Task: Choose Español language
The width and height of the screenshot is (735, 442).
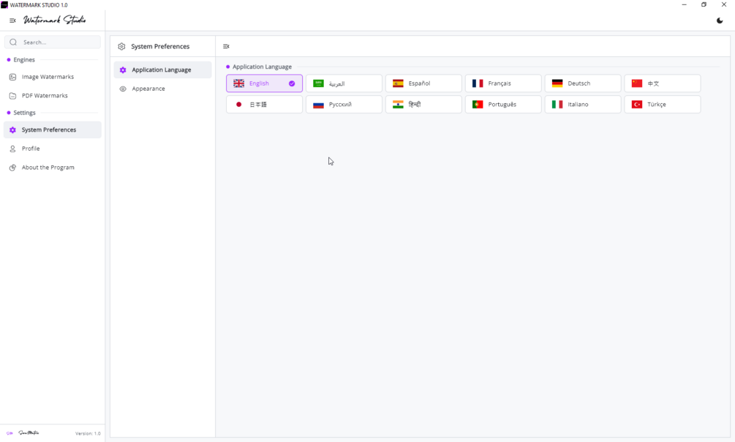Action: click(x=423, y=83)
